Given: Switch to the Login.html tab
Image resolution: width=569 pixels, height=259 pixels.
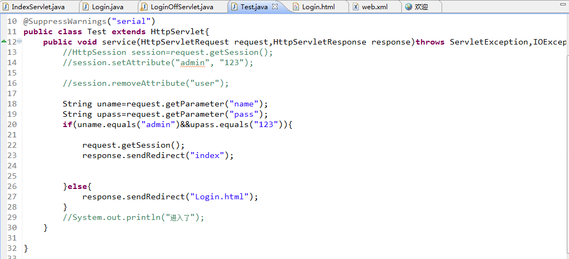Looking at the screenshot, I should tap(318, 7).
